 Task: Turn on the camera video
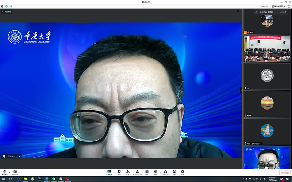15,172
